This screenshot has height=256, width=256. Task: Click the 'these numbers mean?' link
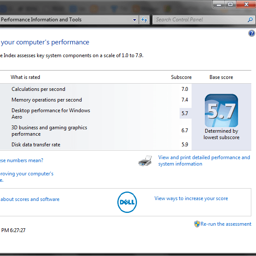coord(21,160)
